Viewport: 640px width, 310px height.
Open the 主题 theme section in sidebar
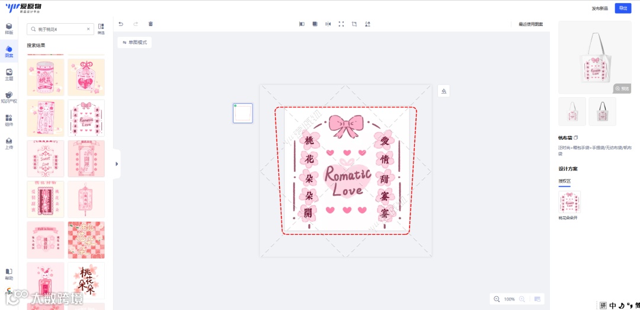click(x=9, y=74)
